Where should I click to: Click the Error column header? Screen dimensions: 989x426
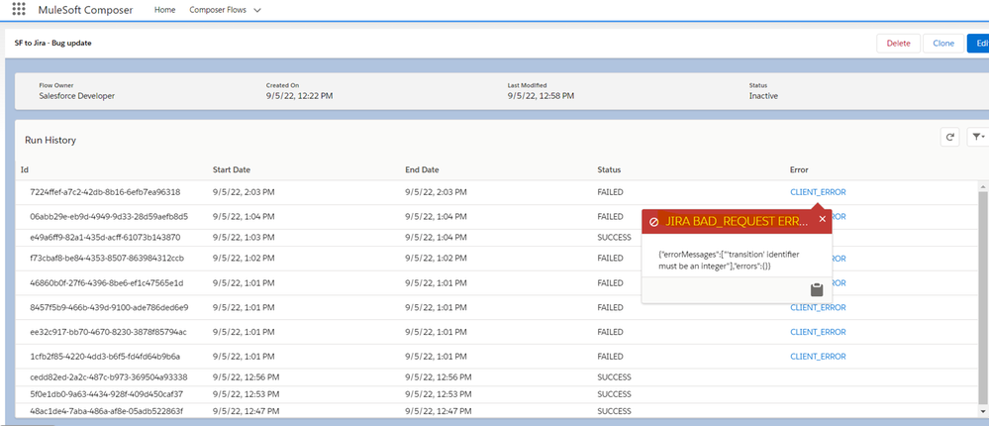799,169
